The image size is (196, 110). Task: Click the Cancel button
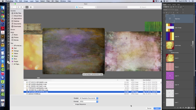pos(149,108)
